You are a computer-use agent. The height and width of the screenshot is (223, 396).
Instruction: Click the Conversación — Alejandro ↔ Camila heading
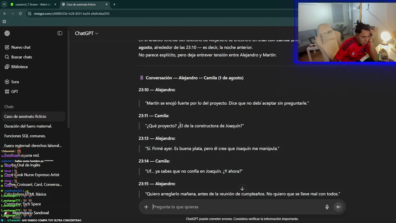194,78
